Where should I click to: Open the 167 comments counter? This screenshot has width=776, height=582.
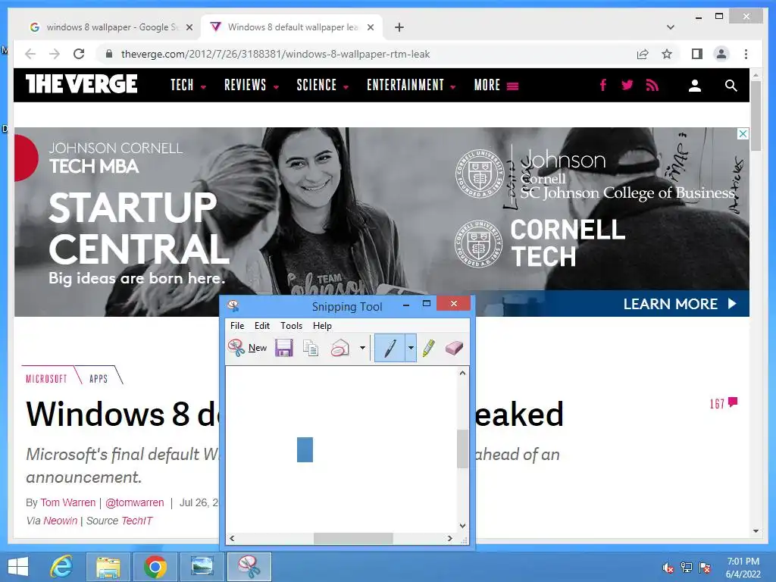[x=724, y=403]
